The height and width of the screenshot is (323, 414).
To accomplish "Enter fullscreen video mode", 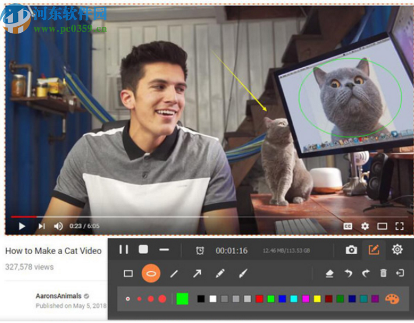I will 399,226.
